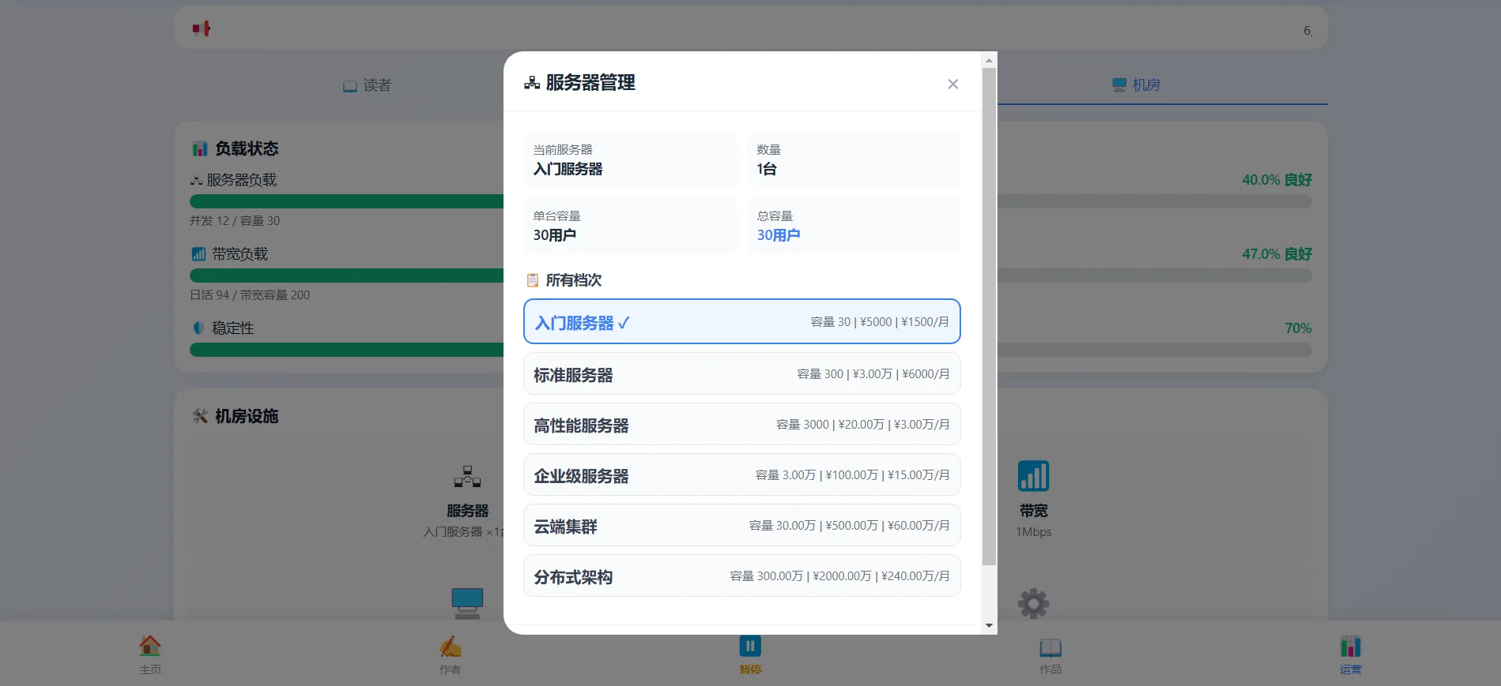Click the load status chart icon

coord(200,148)
